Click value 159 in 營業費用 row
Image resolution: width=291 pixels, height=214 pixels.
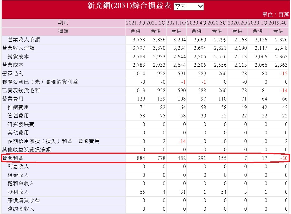coord(161,99)
